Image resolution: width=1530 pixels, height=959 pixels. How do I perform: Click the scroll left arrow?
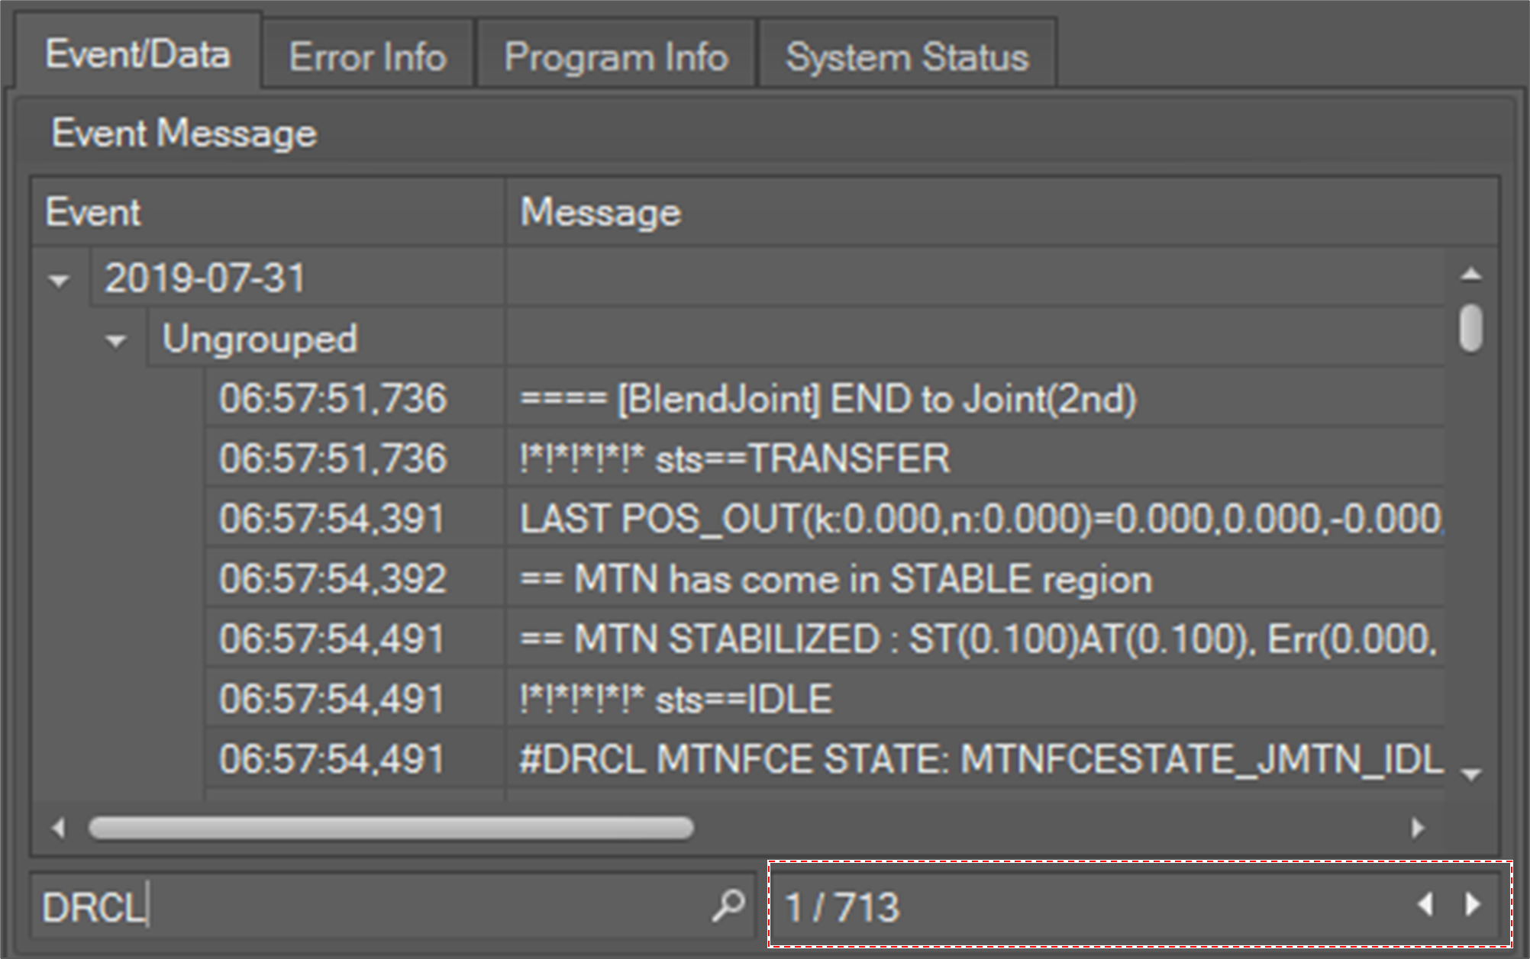58,828
